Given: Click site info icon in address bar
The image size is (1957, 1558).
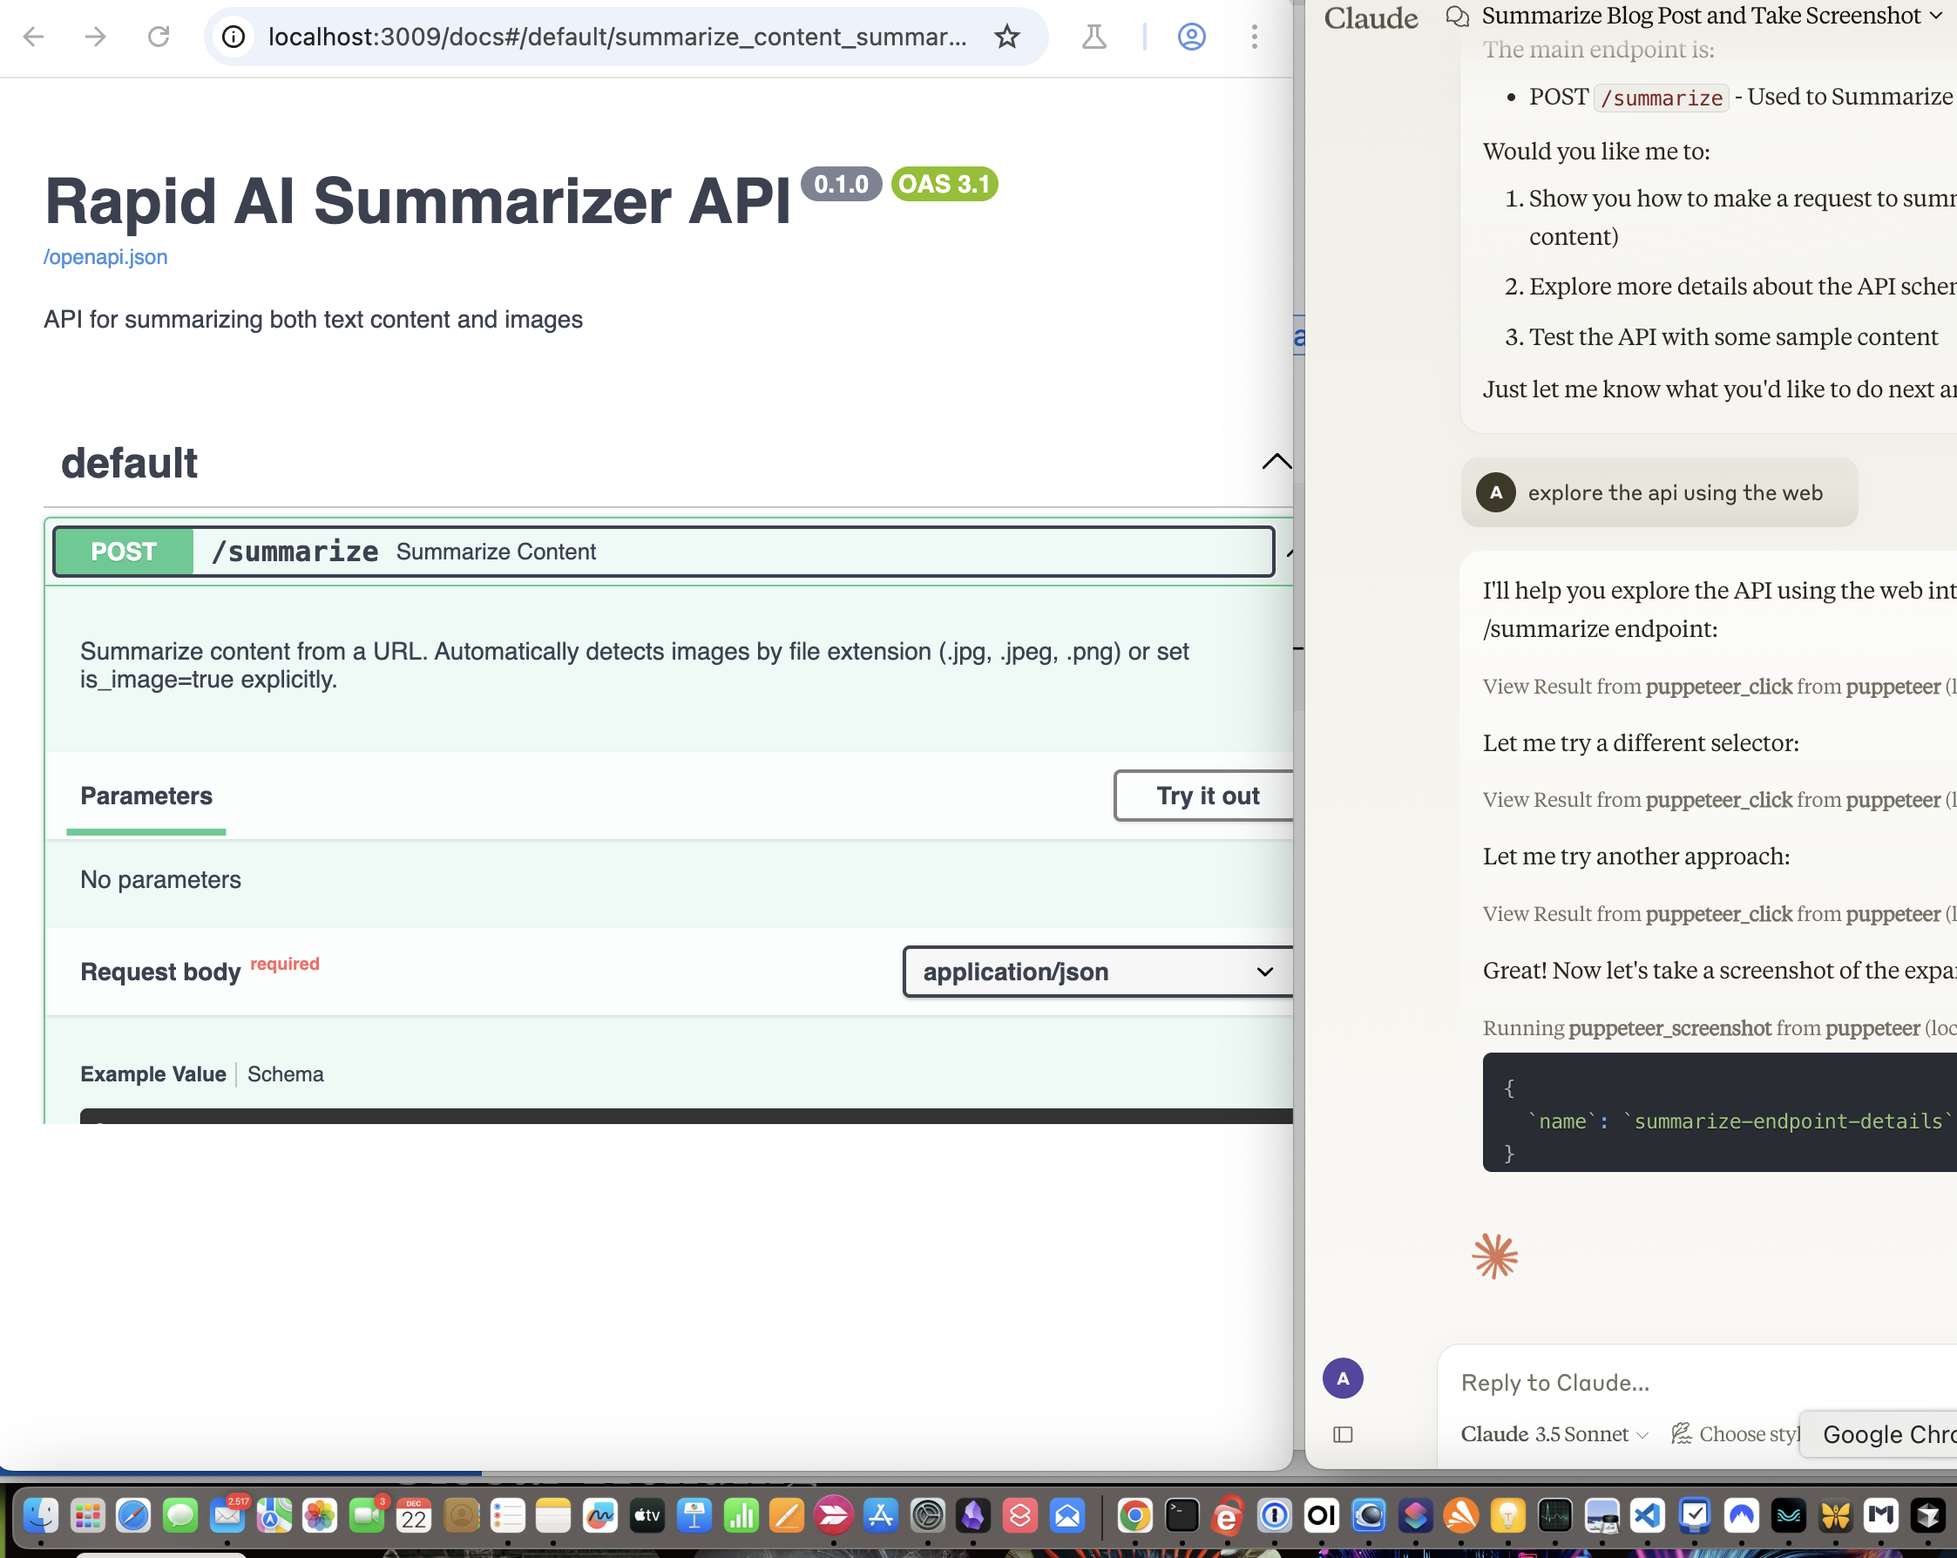Looking at the screenshot, I should (234, 37).
